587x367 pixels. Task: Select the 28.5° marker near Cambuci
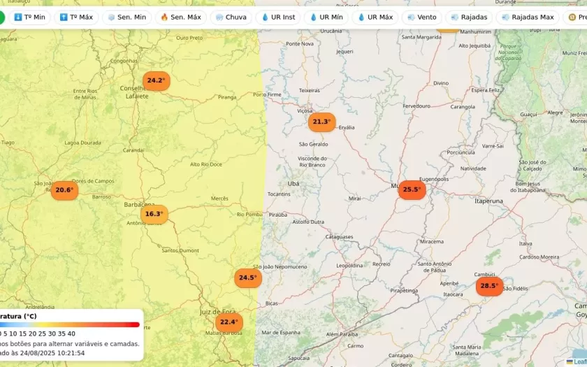[489, 286]
